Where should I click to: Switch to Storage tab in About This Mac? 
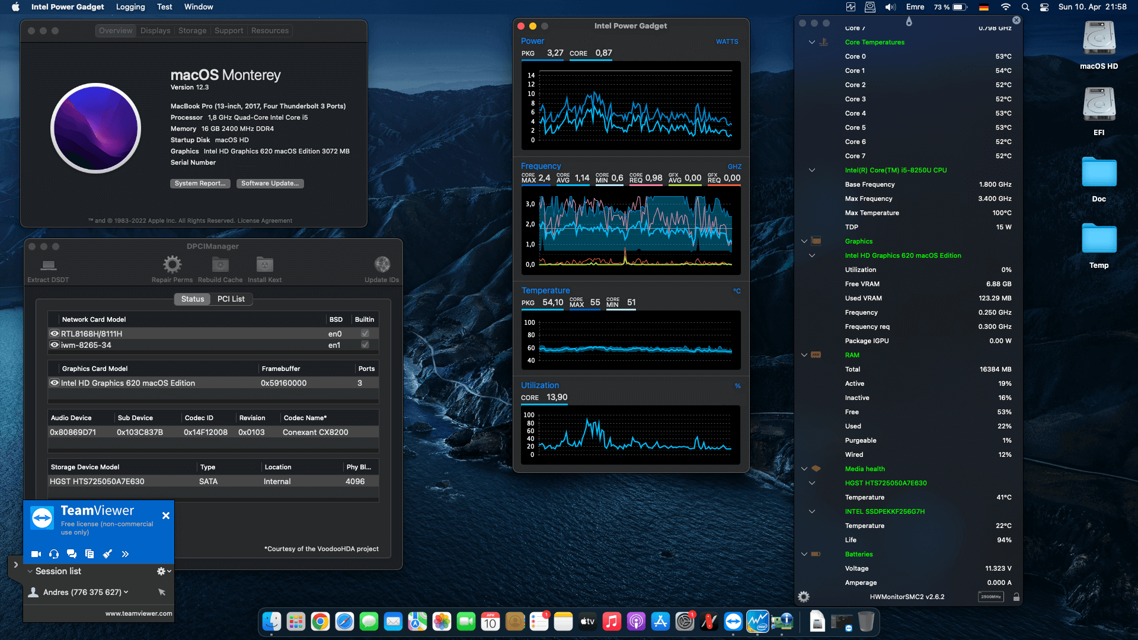[x=193, y=30]
